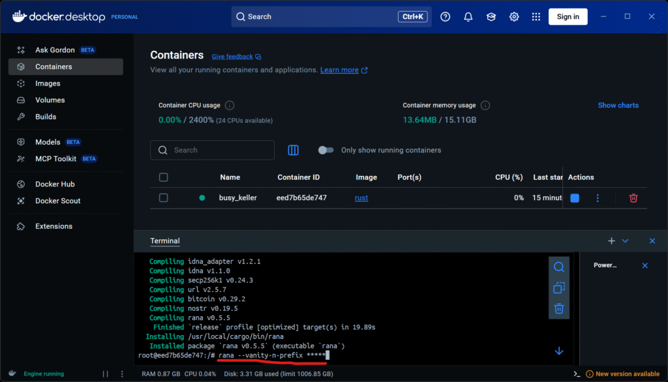Open the help question mark icon
The image size is (668, 382).
pyautogui.click(x=446, y=17)
